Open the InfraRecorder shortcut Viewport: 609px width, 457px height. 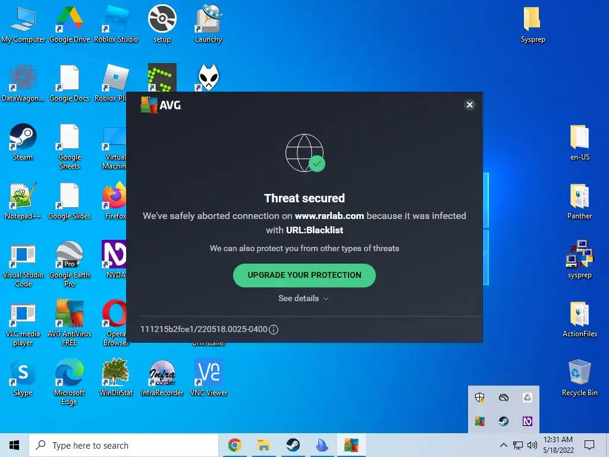click(162, 378)
